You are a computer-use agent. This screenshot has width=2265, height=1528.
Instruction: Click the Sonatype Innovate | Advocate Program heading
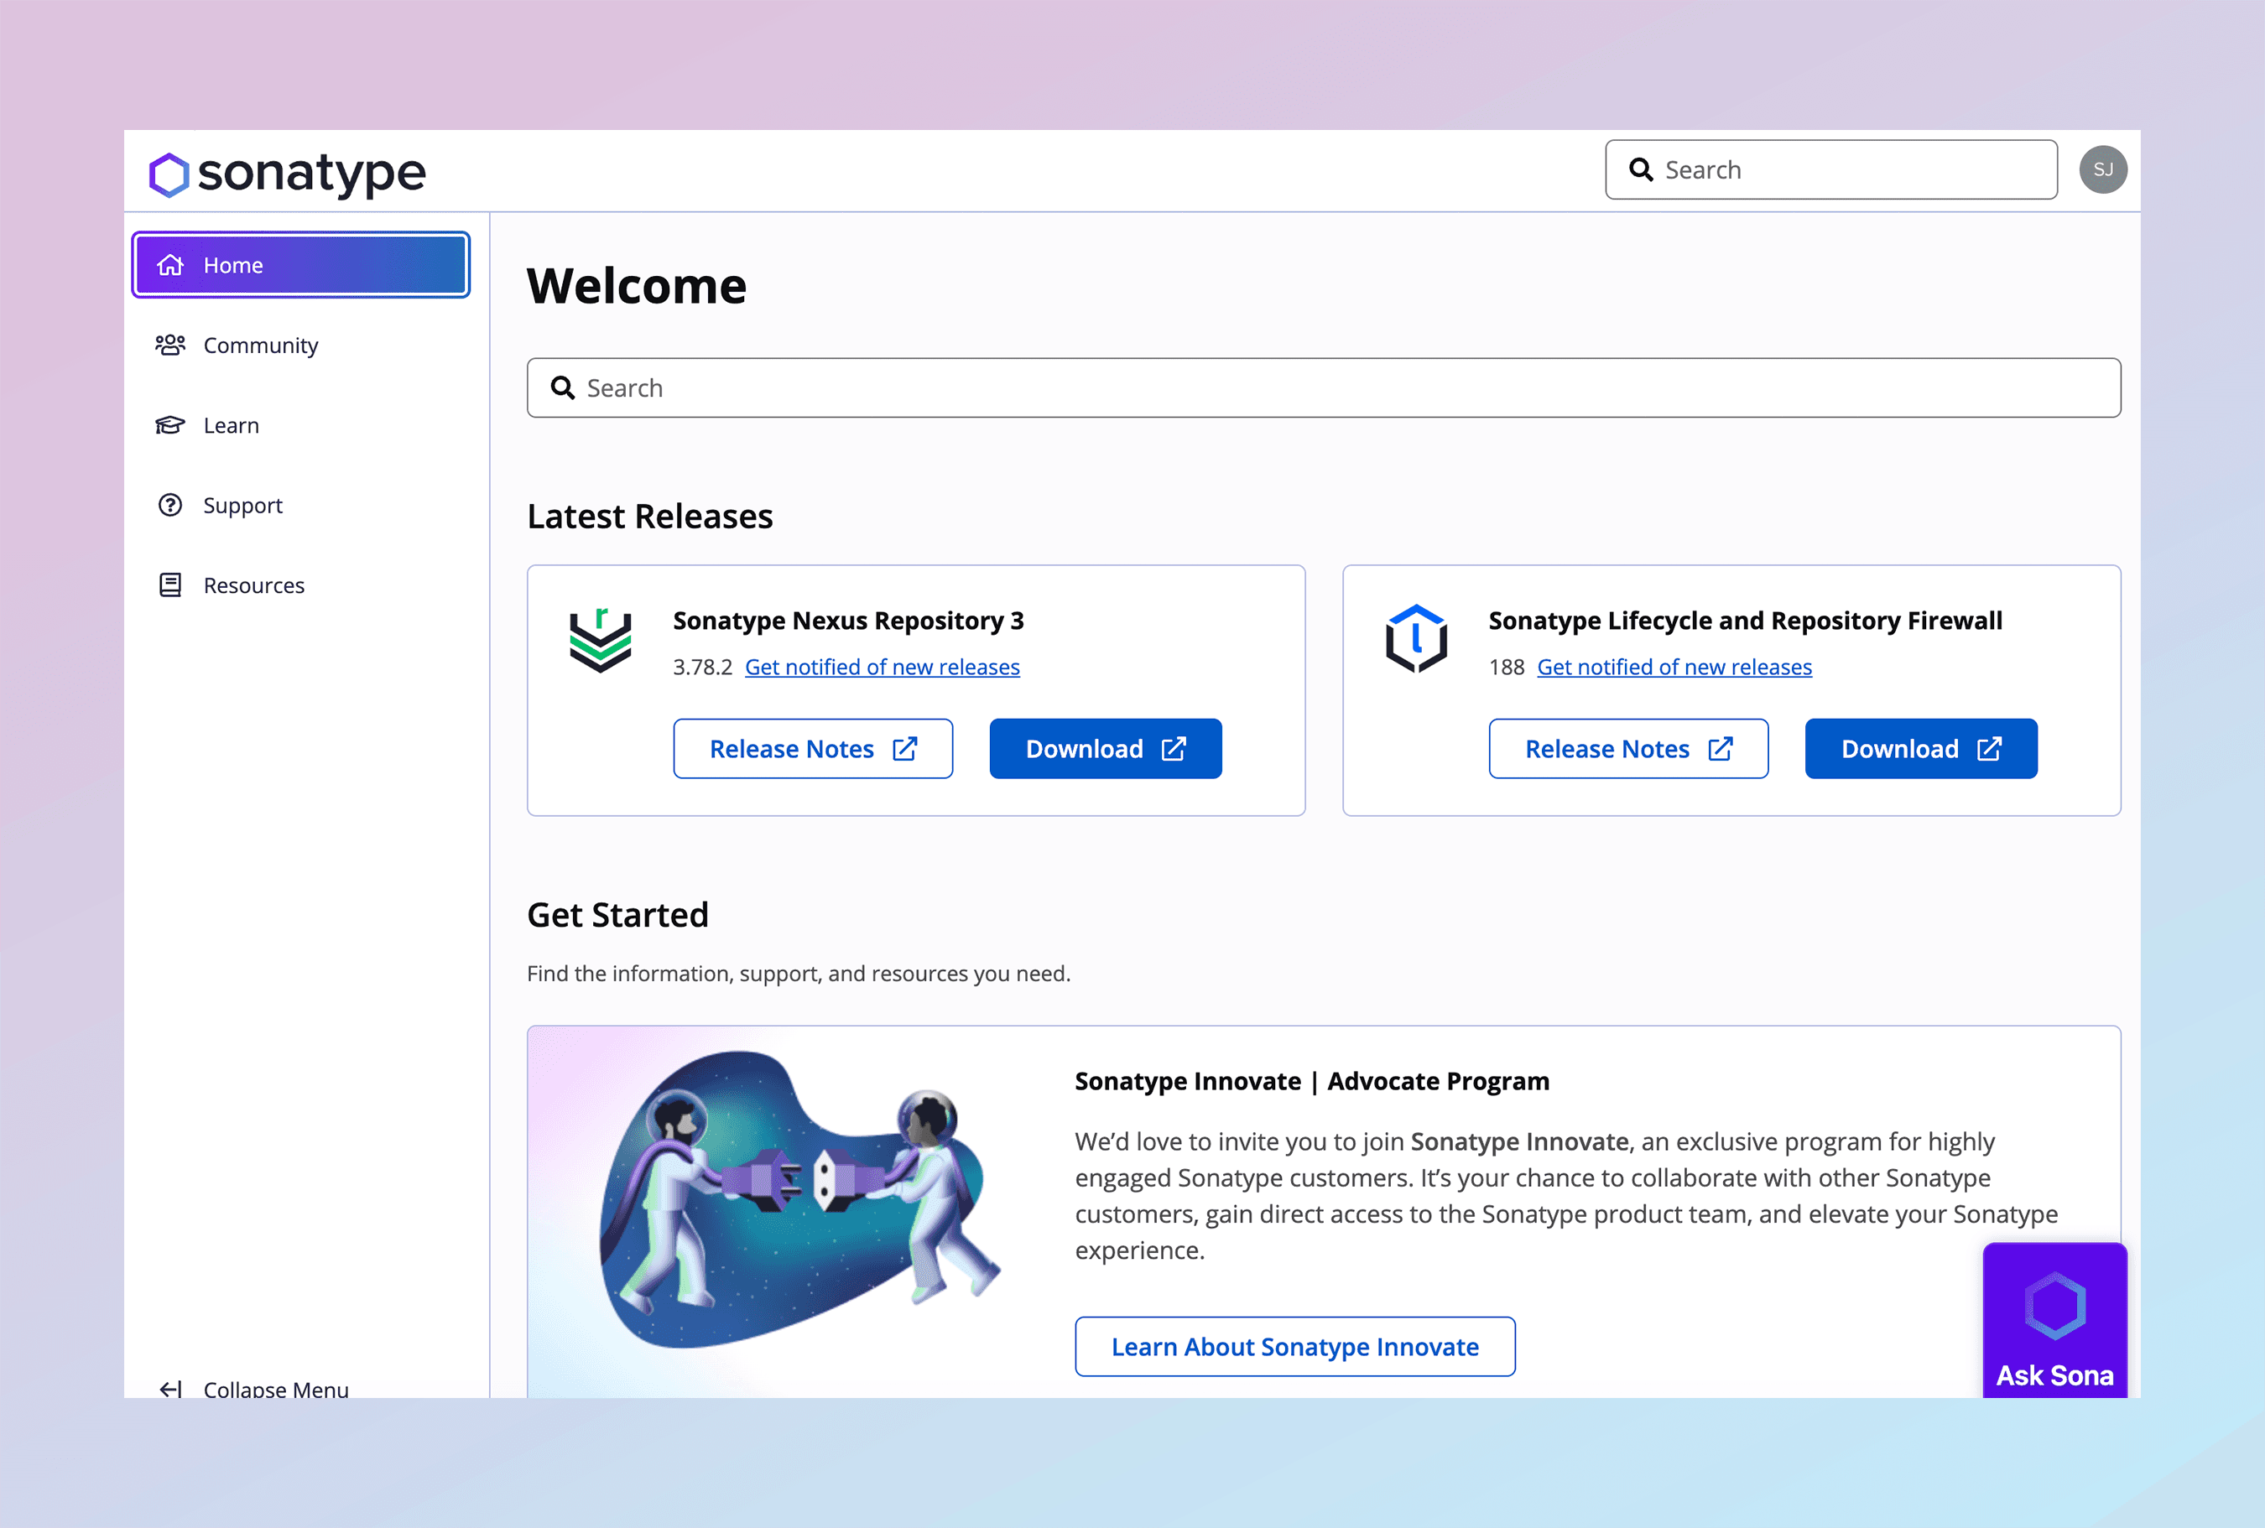pos(1312,1081)
